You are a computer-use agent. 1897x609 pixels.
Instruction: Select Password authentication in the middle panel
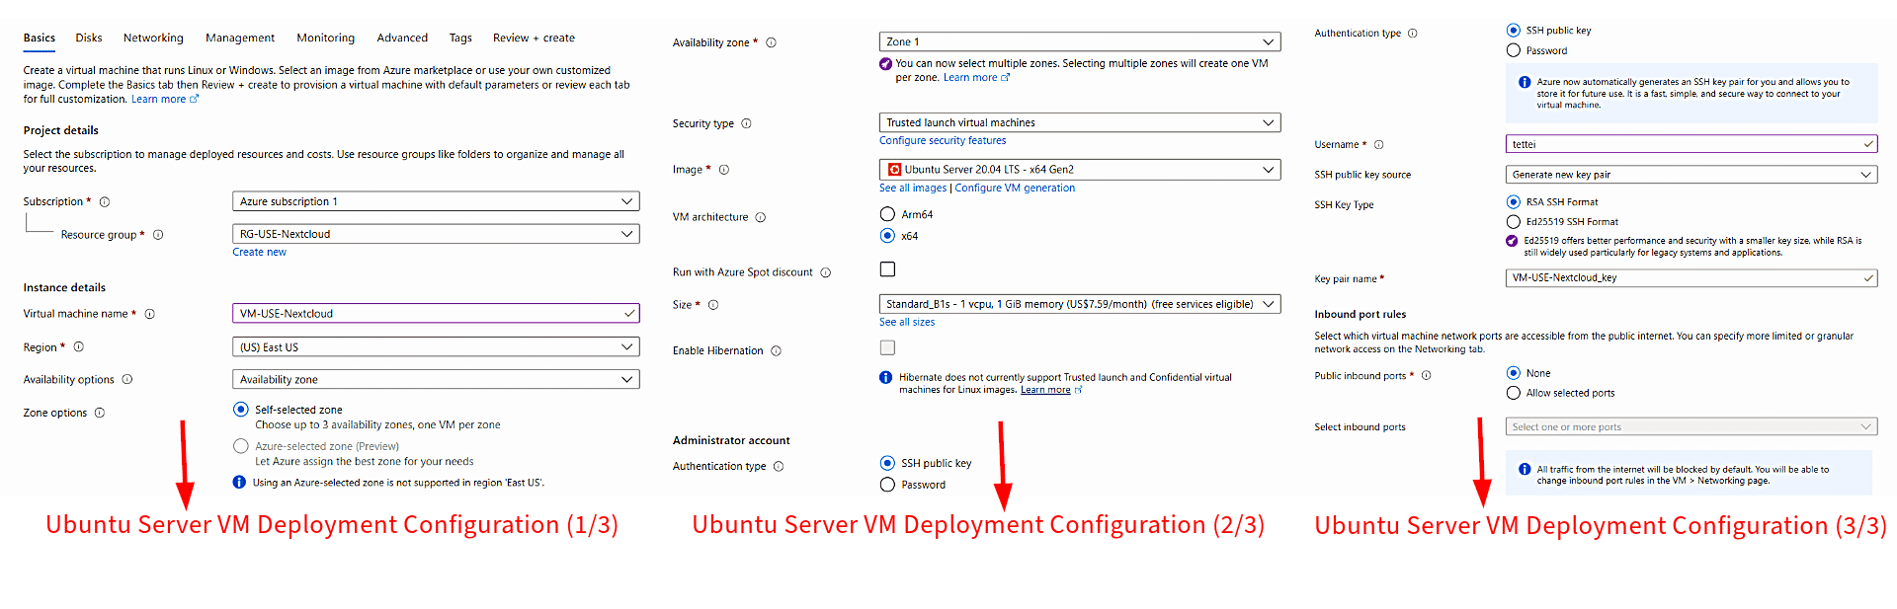(887, 485)
